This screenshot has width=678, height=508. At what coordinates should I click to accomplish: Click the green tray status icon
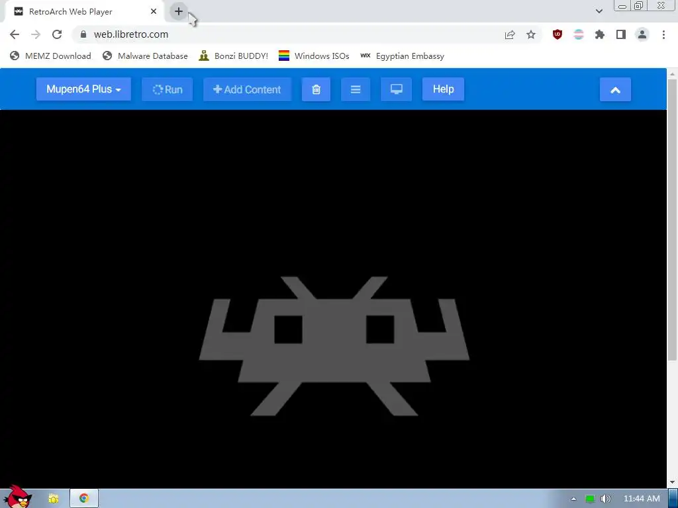[590, 499]
